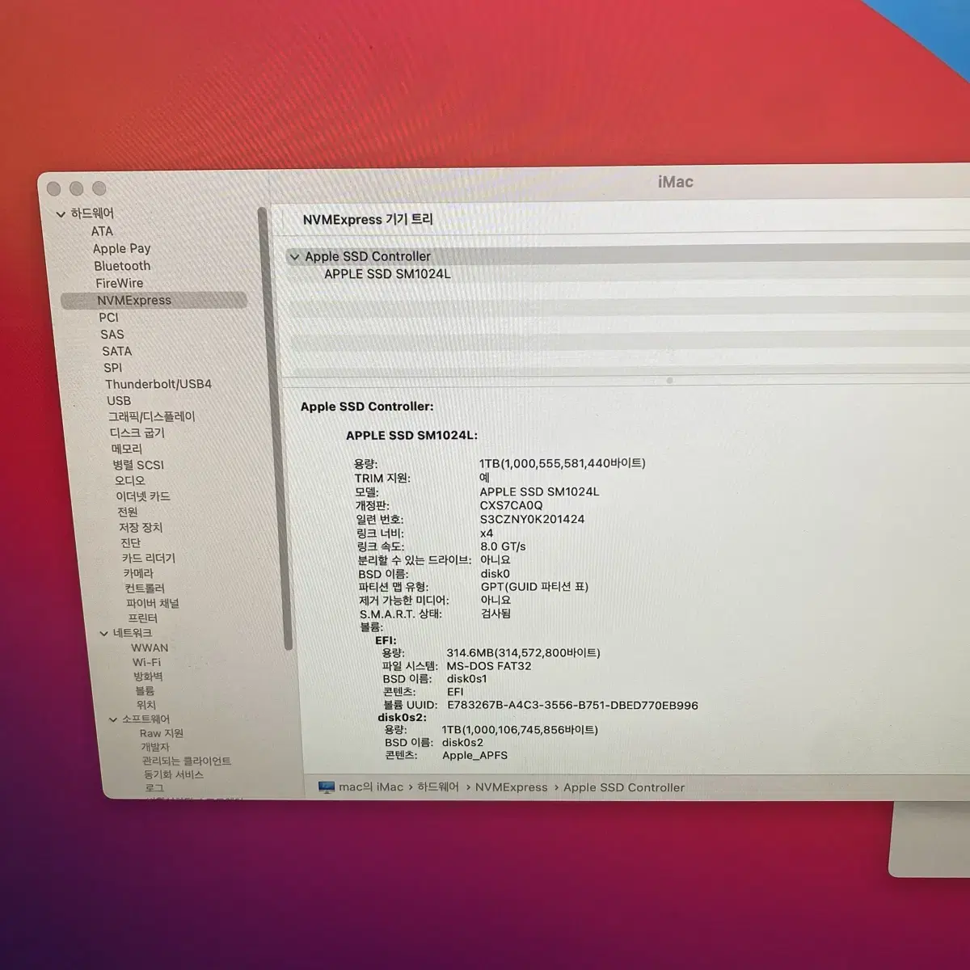Select 카드 리더기 in the sidebar

click(148, 559)
